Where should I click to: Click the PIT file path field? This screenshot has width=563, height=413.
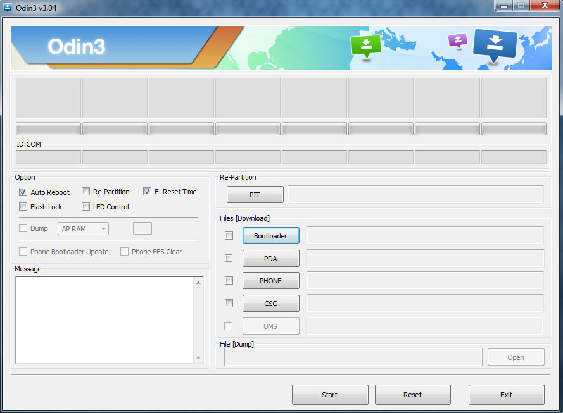pyautogui.click(x=416, y=194)
